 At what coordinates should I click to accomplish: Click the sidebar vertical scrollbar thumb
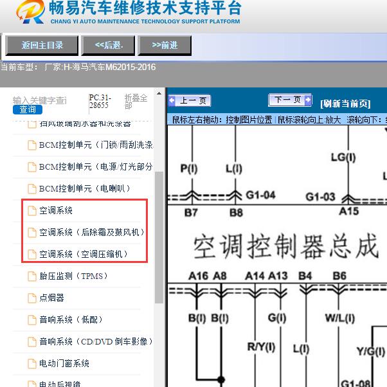click(159, 237)
